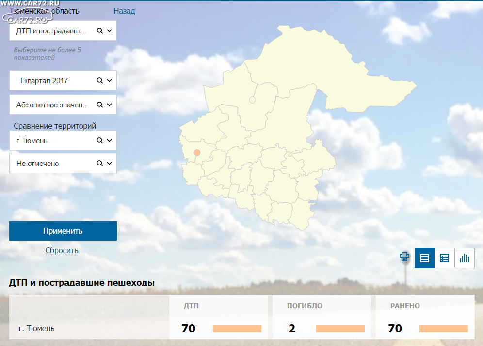Expand the ДТП и пострадавшие indicator dropdown arrow
483x346 pixels.
[x=109, y=30]
